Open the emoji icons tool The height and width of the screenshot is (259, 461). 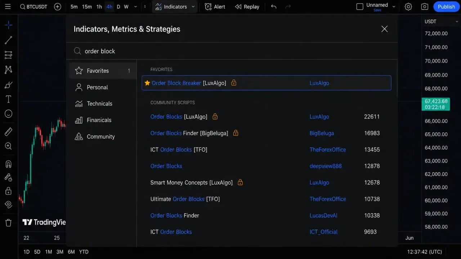coord(9,114)
